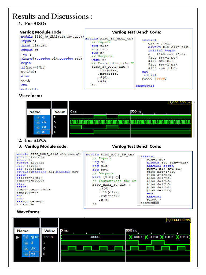Click 'always #60 clk=~clk;' code line

[x=167, y=163]
